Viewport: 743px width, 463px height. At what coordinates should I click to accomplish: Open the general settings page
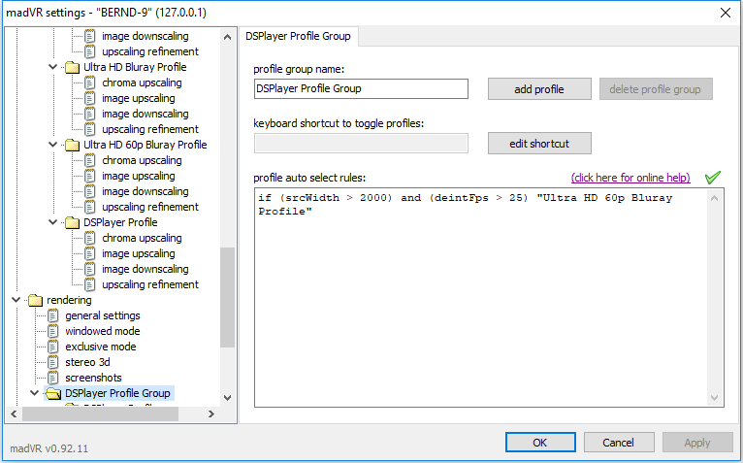pos(103,315)
